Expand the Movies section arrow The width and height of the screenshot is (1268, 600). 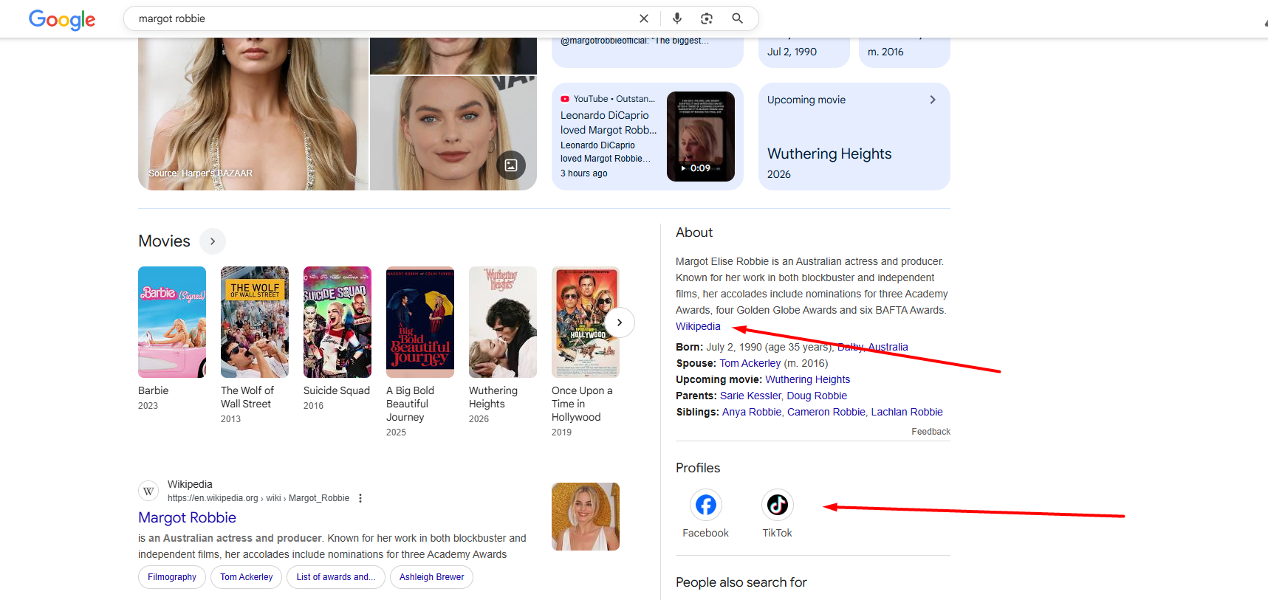point(213,241)
